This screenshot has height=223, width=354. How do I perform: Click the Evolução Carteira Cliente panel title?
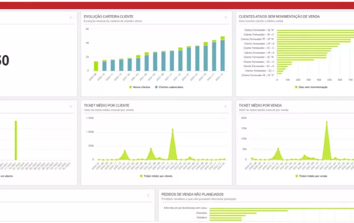point(108,17)
